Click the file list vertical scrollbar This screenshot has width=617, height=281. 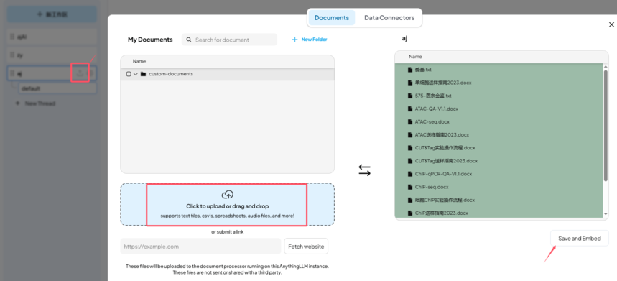point(606,123)
